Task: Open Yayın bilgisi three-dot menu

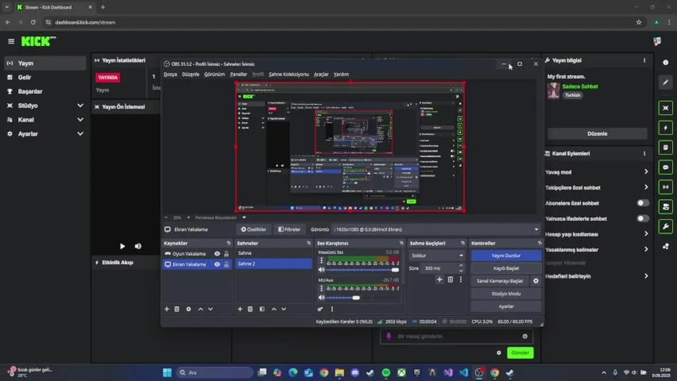Action: (x=644, y=60)
